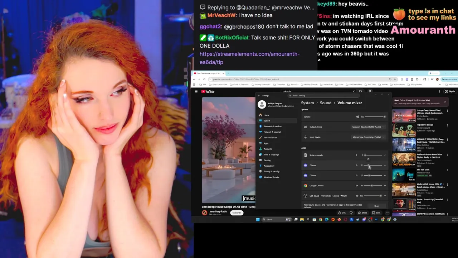The image size is (458, 258).
Task: Click the YouTube logo
Action: (208, 92)
